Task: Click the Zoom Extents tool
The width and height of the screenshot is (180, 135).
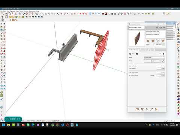Action: coord(1,76)
